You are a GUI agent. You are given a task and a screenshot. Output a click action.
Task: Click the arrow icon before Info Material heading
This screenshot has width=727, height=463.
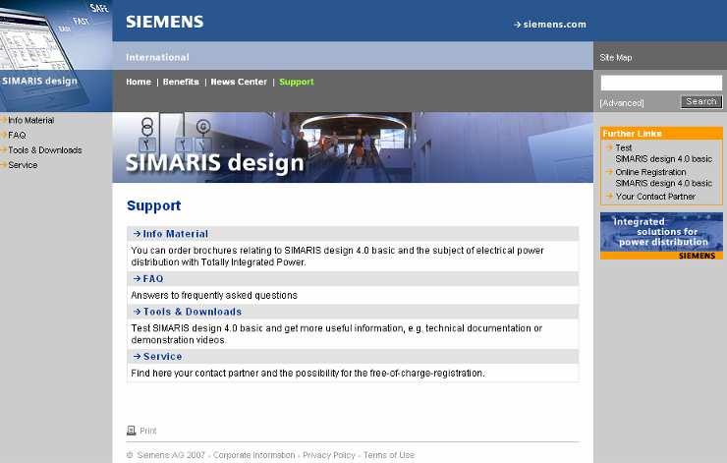[137, 234]
